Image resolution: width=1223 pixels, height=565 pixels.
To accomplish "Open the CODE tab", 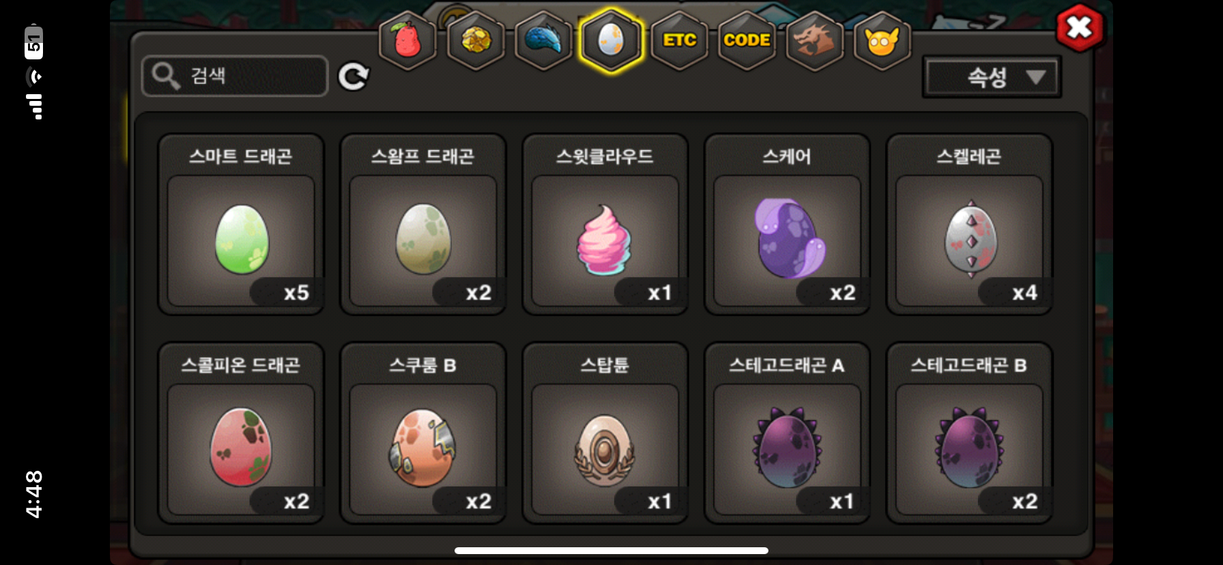I will [x=747, y=40].
